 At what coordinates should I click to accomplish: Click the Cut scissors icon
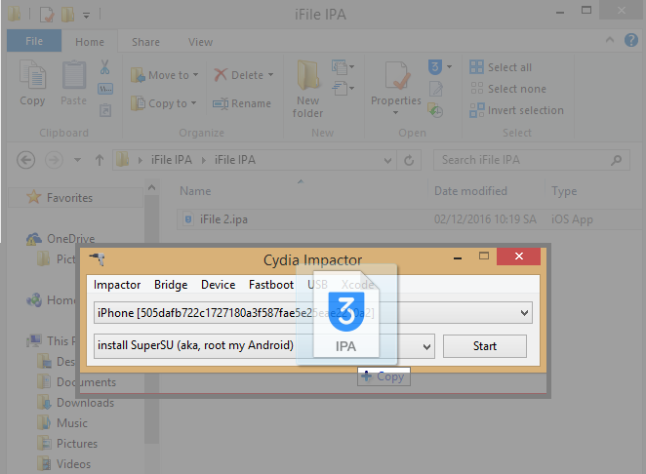tap(104, 67)
